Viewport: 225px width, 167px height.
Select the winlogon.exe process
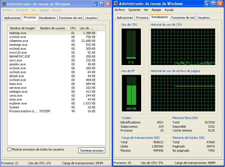click(x=52, y=92)
